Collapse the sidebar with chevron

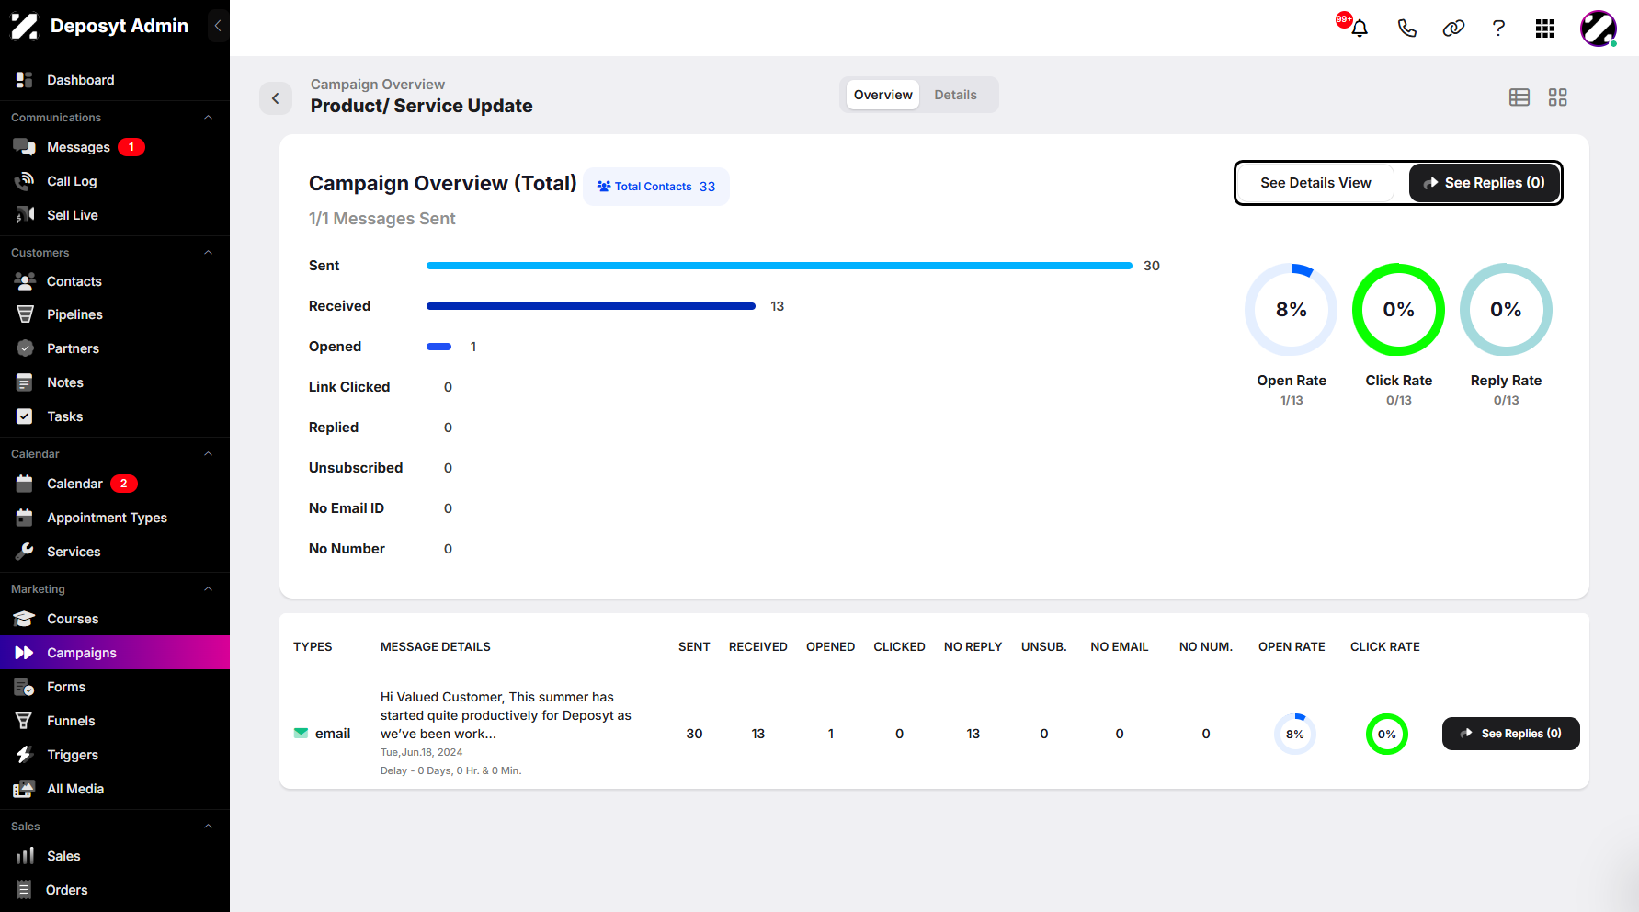click(x=218, y=26)
